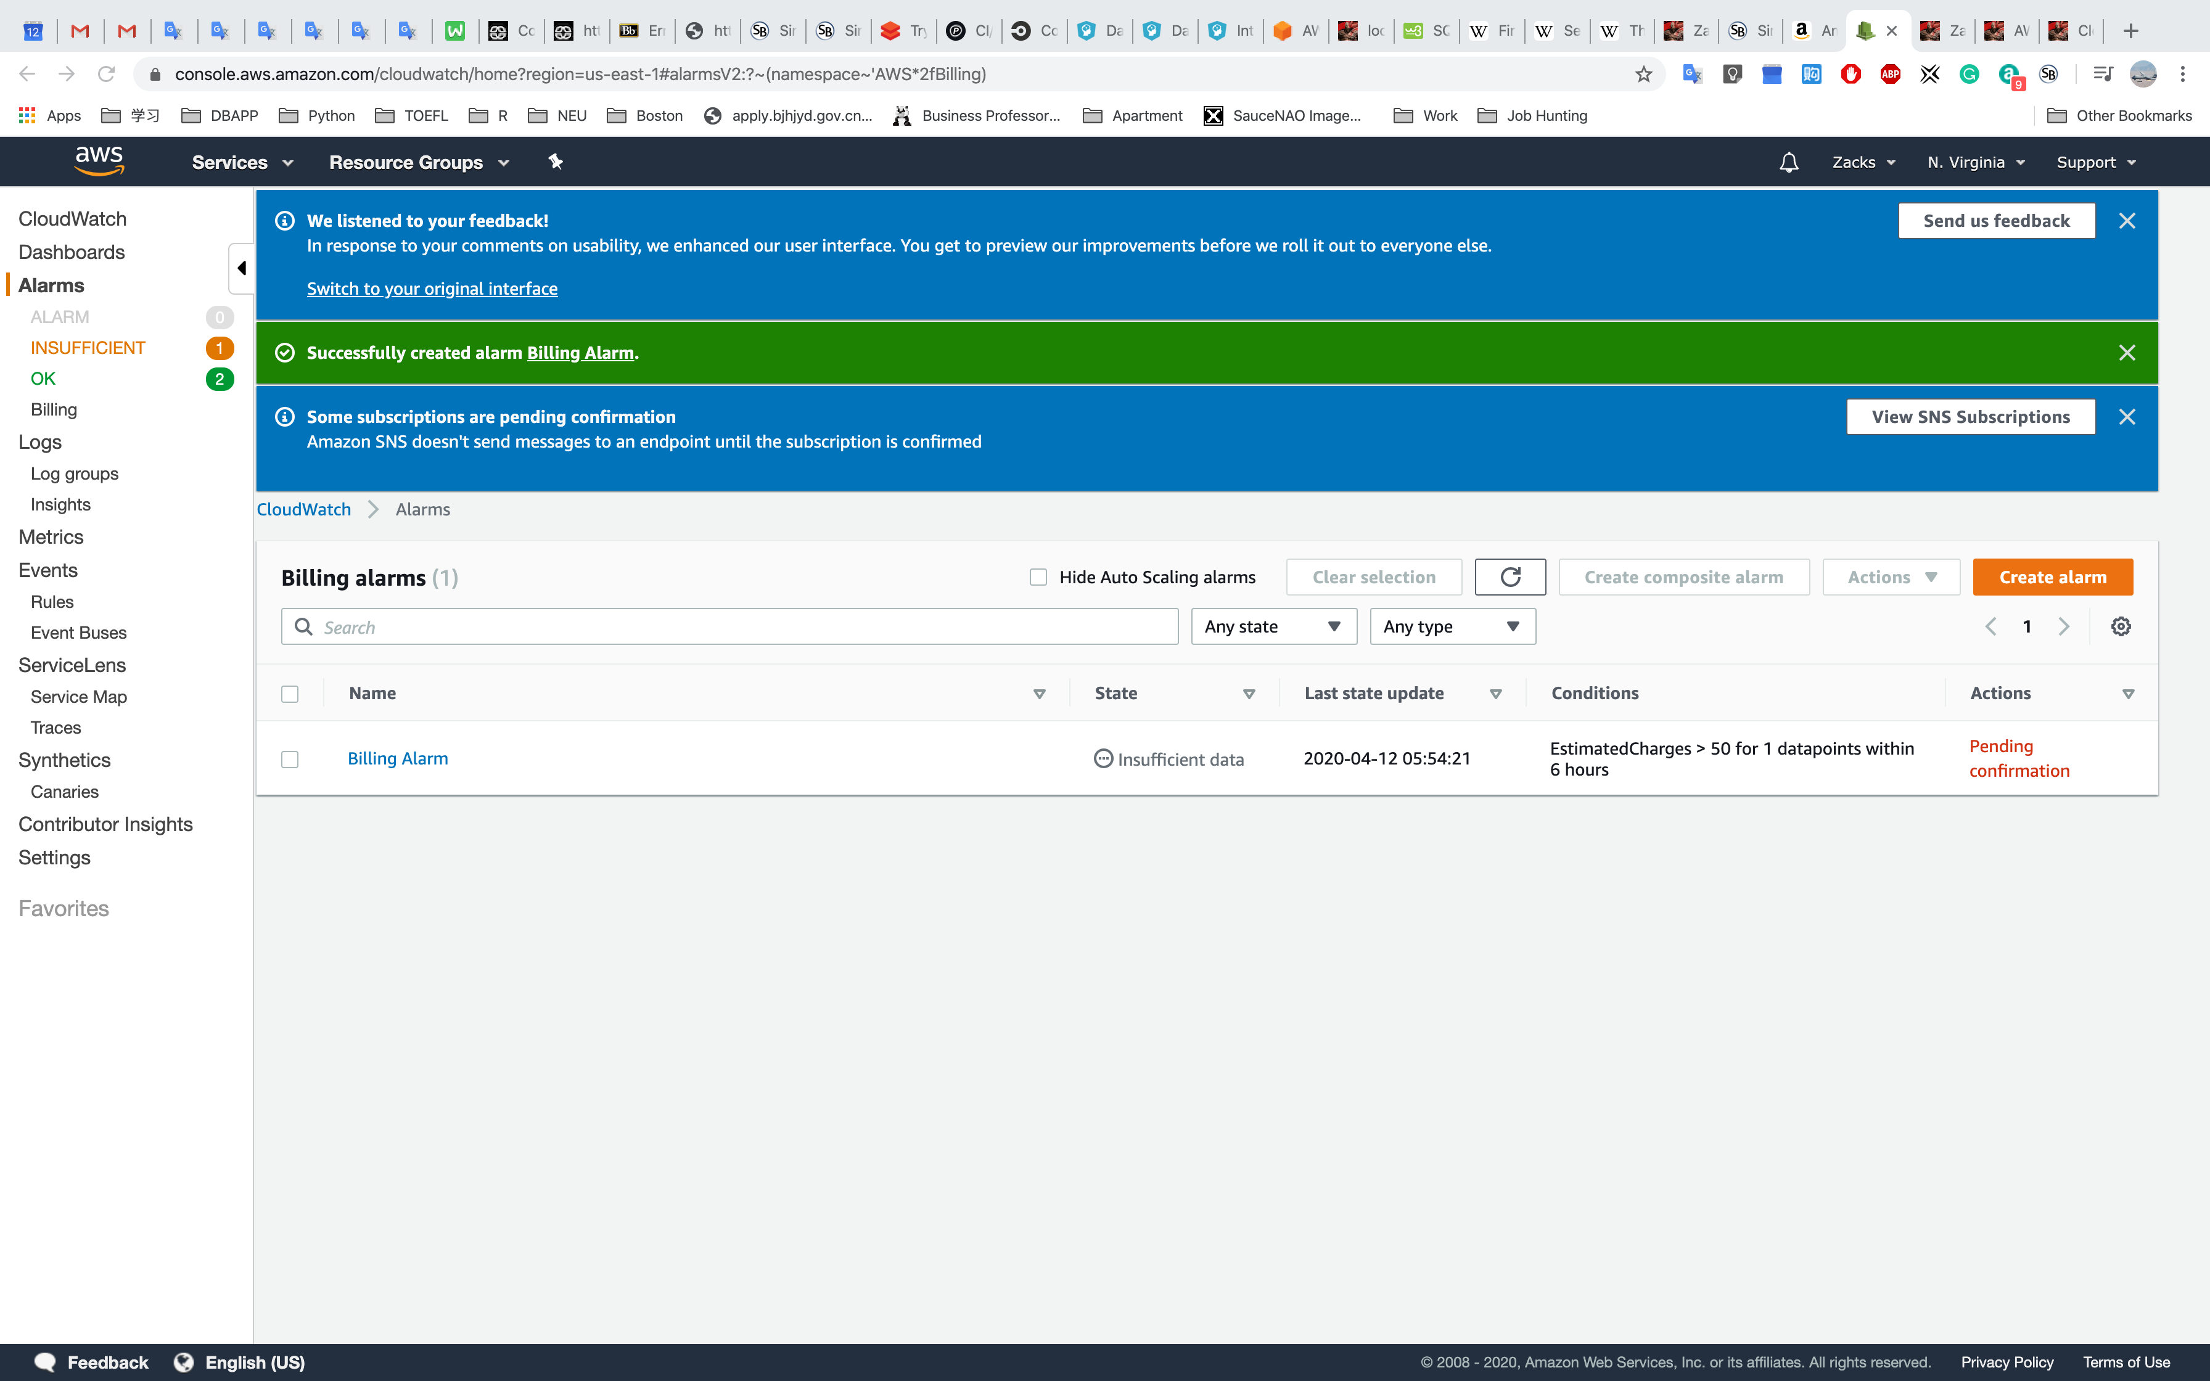
Task: Collapse the CloudWatch sidebar panel
Action: (241, 269)
